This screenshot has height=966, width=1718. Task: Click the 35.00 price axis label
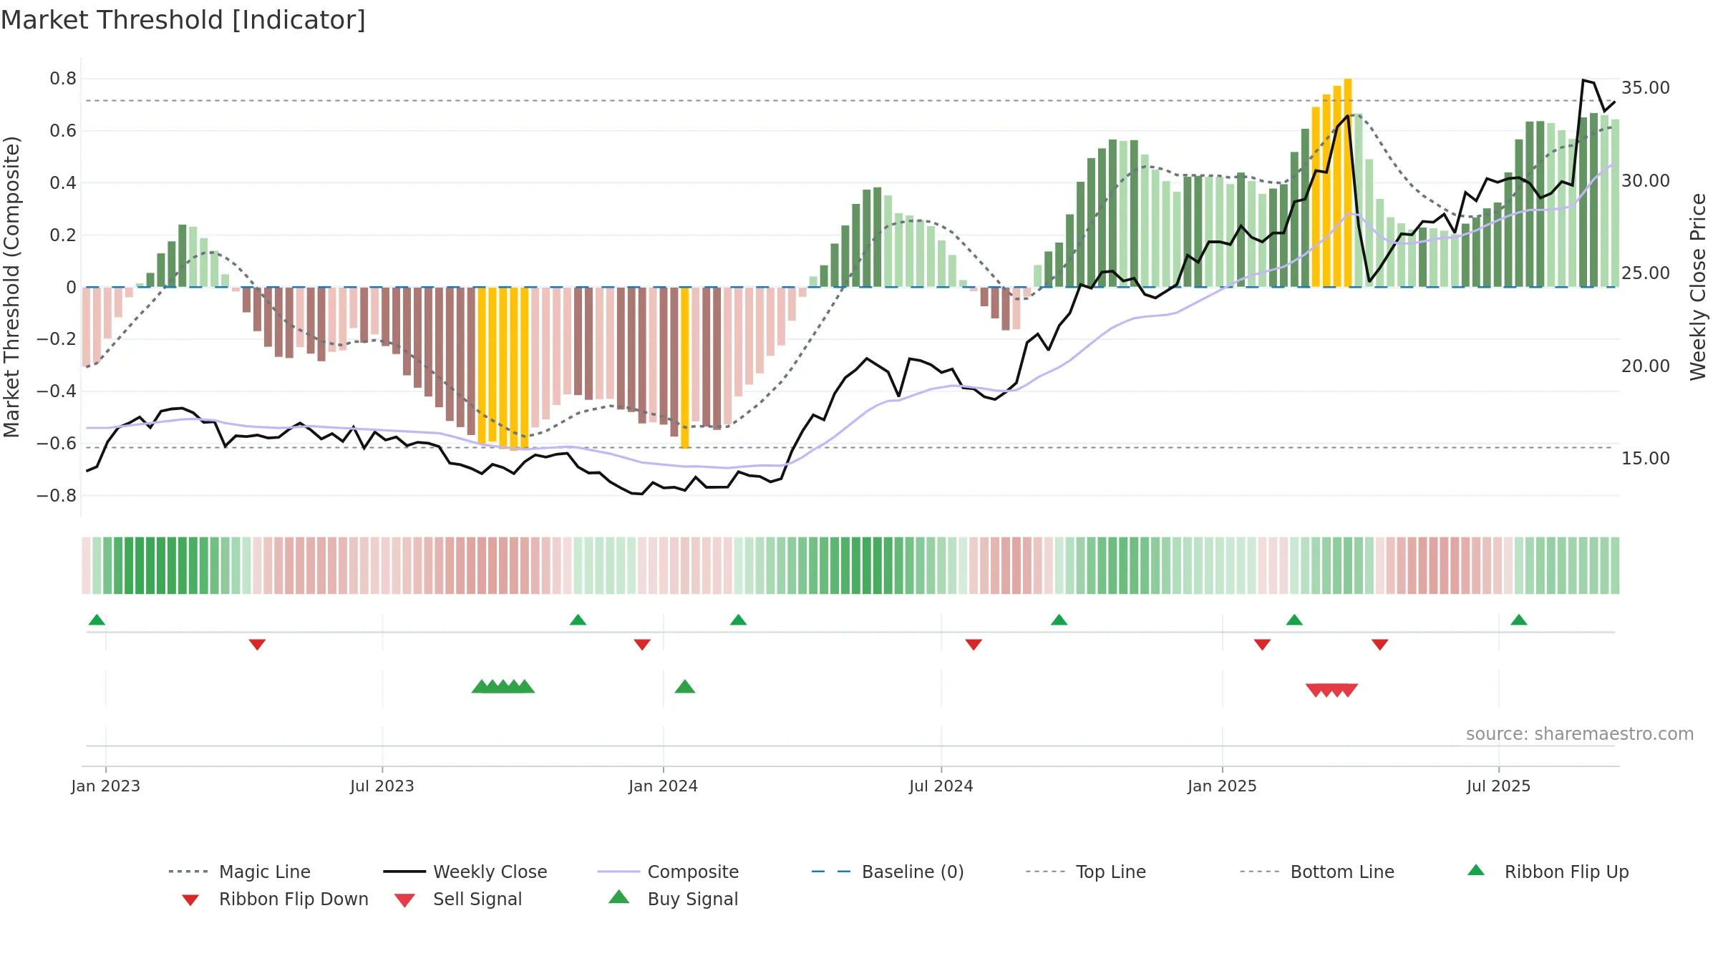[1646, 88]
